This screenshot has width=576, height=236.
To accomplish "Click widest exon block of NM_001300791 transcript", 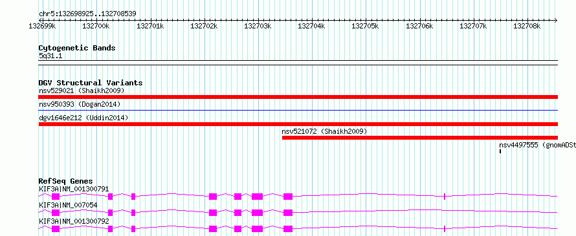I will [257, 197].
